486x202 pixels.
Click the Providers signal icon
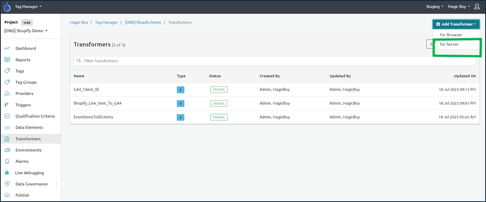[7, 94]
